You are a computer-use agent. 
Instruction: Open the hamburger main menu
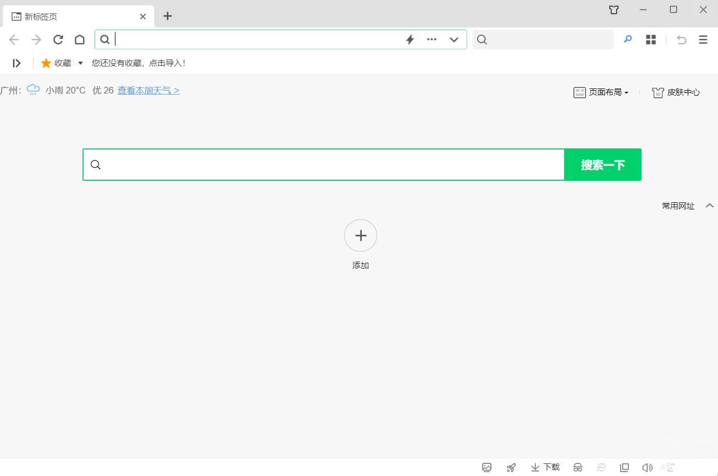pyautogui.click(x=703, y=39)
